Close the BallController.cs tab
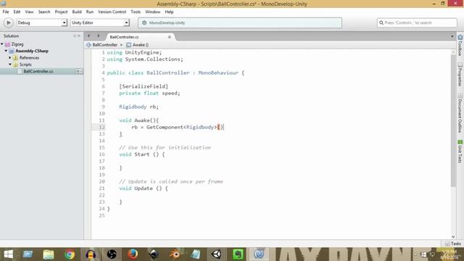464x261 pixels. [170, 37]
